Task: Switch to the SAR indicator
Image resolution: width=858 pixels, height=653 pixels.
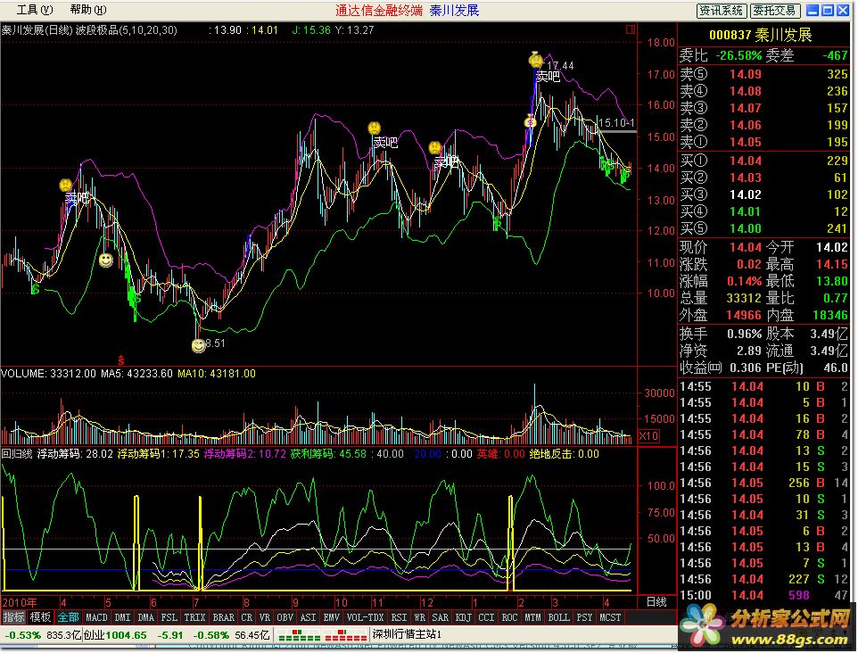Action: click(440, 617)
